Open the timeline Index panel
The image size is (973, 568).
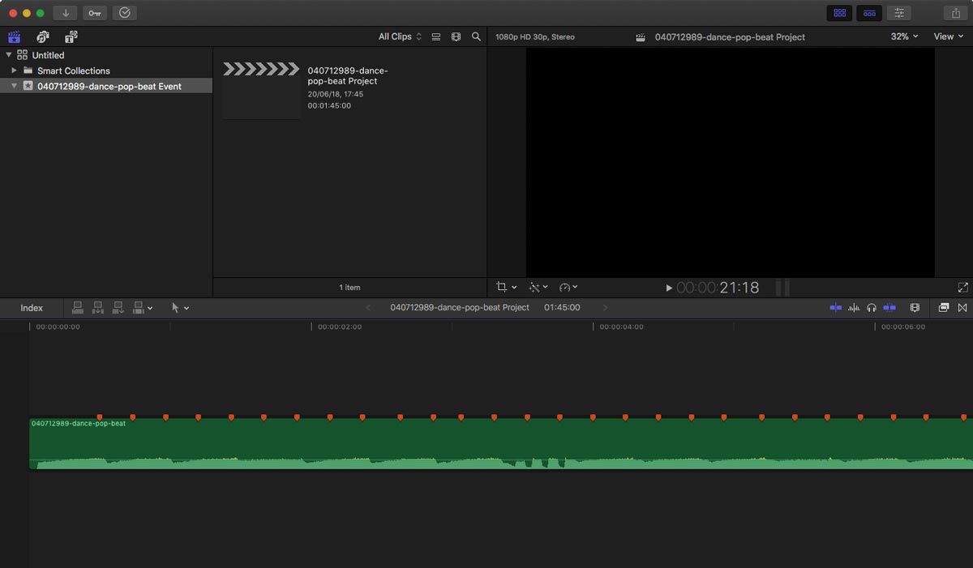(32, 308)
